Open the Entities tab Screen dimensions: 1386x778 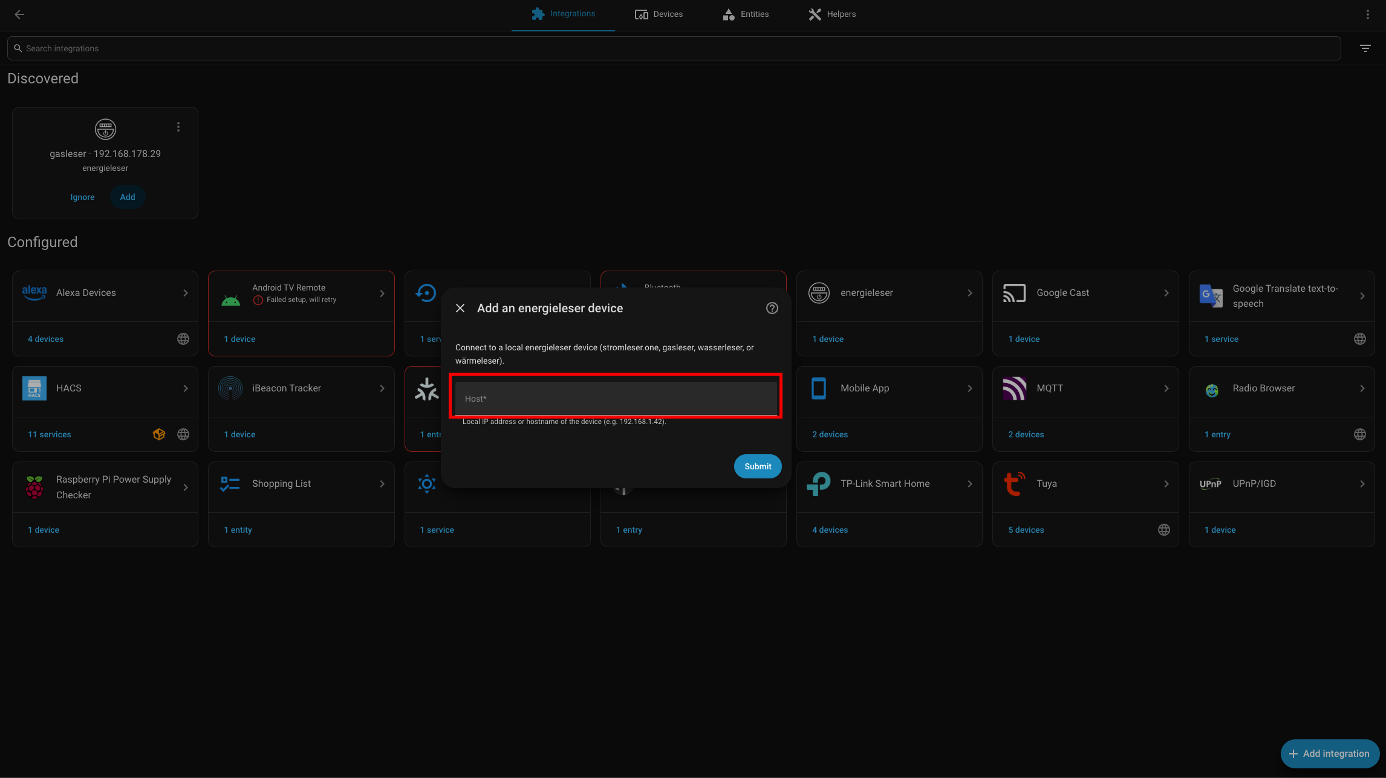[x=746, y=14]
